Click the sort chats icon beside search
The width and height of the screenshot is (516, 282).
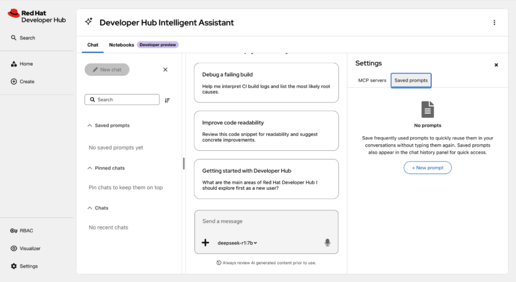pos(167,100)
